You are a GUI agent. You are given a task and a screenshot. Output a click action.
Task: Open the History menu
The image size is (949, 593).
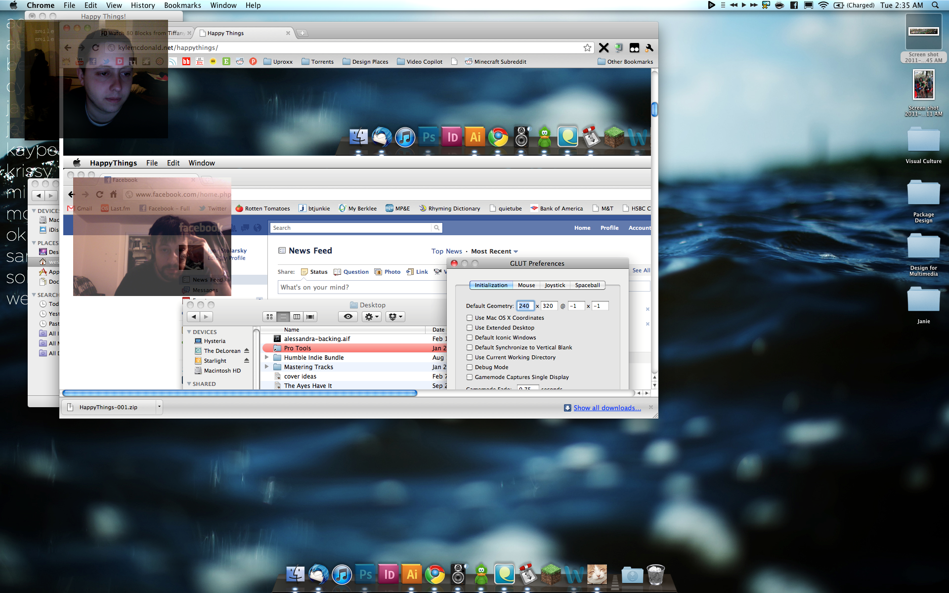pos(143,5)
